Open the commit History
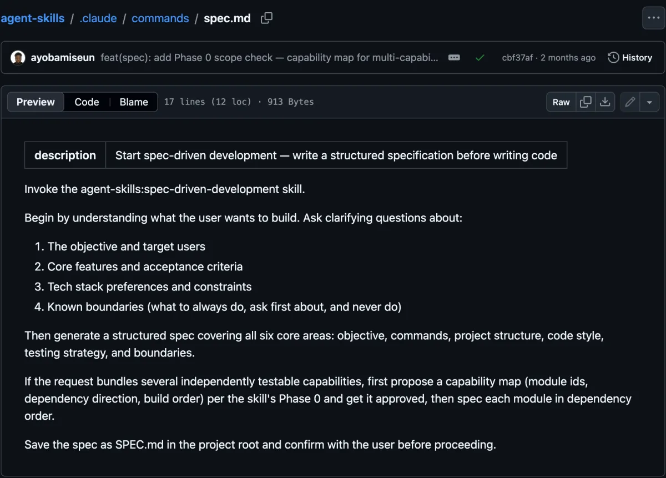This screenshot has width=666, height=478. point(630,58)
